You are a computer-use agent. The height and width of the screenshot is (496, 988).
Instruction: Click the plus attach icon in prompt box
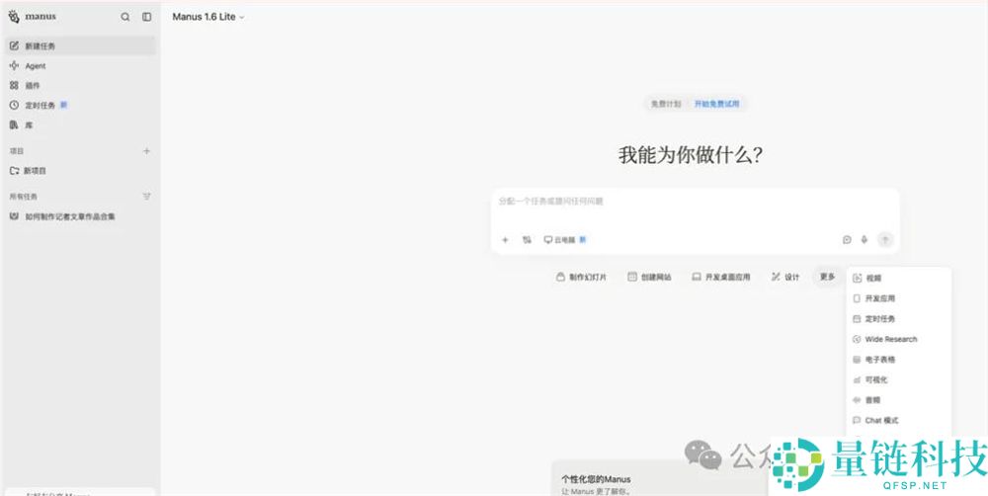tap(505, 240)
